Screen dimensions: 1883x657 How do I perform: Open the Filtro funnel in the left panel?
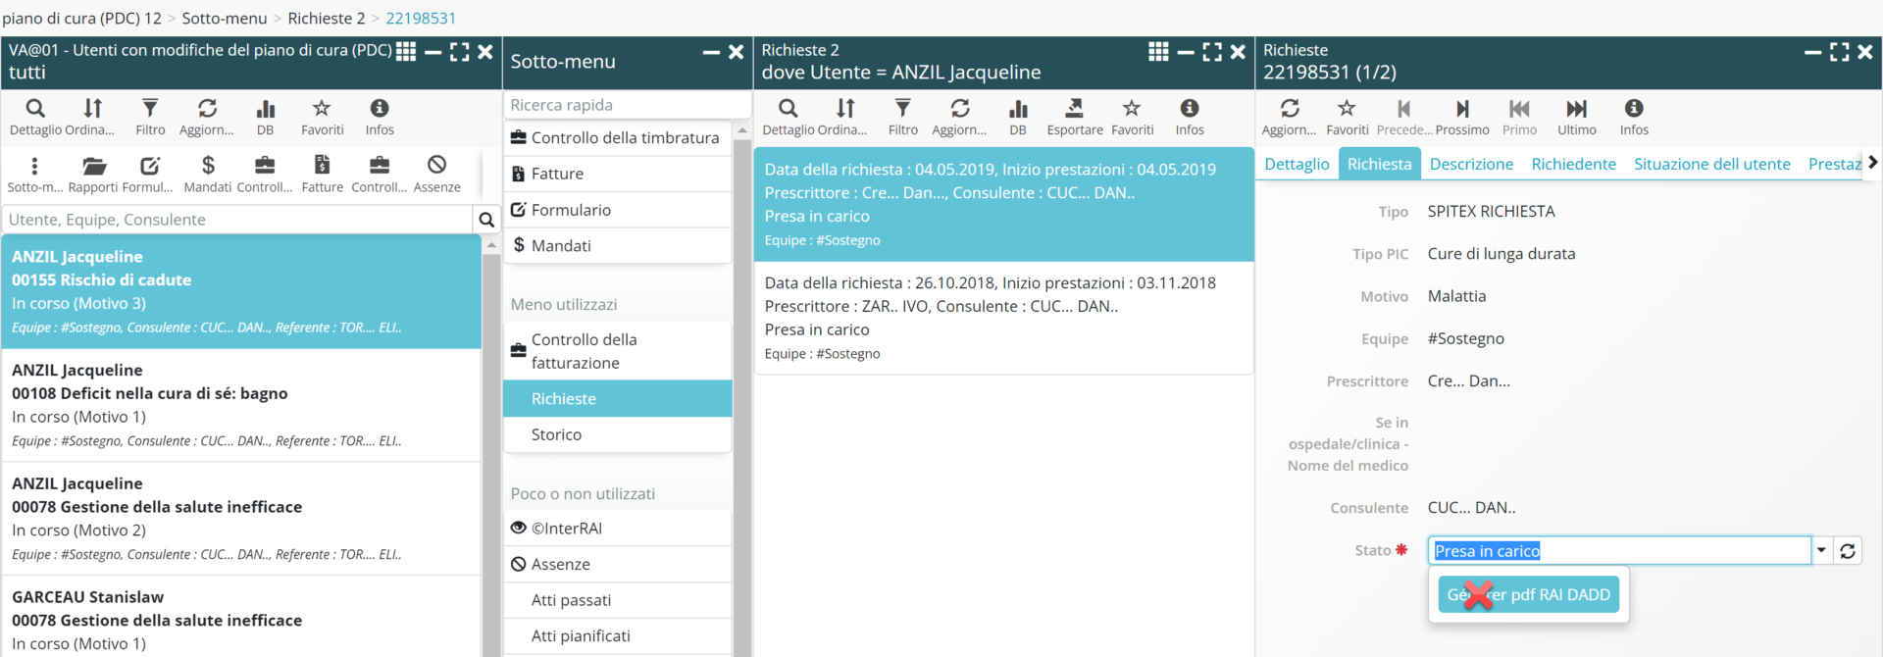[150, 109]
